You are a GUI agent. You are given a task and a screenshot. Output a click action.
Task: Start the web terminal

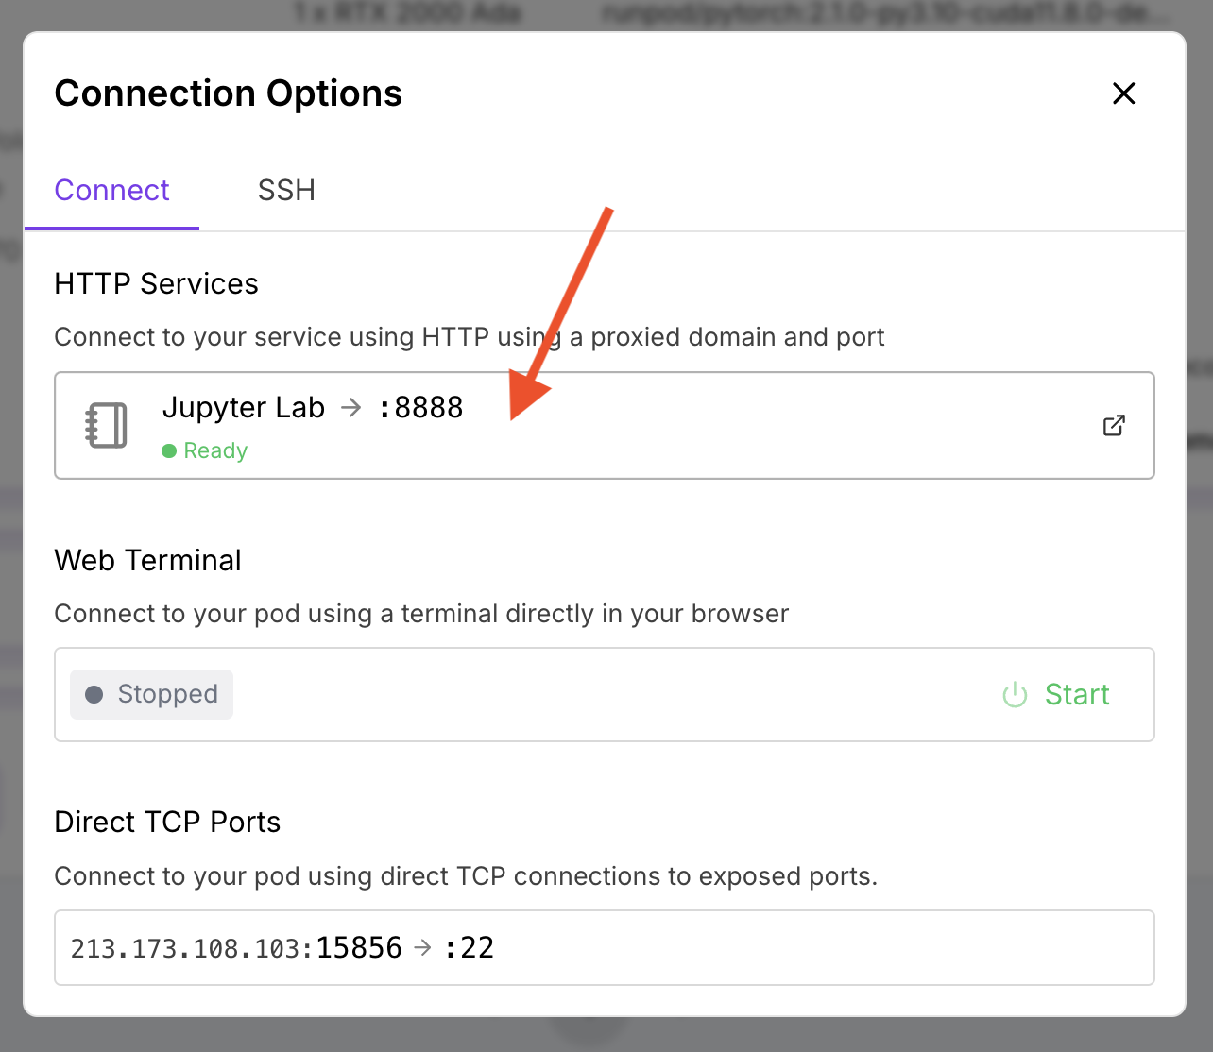pos(1056,694)
